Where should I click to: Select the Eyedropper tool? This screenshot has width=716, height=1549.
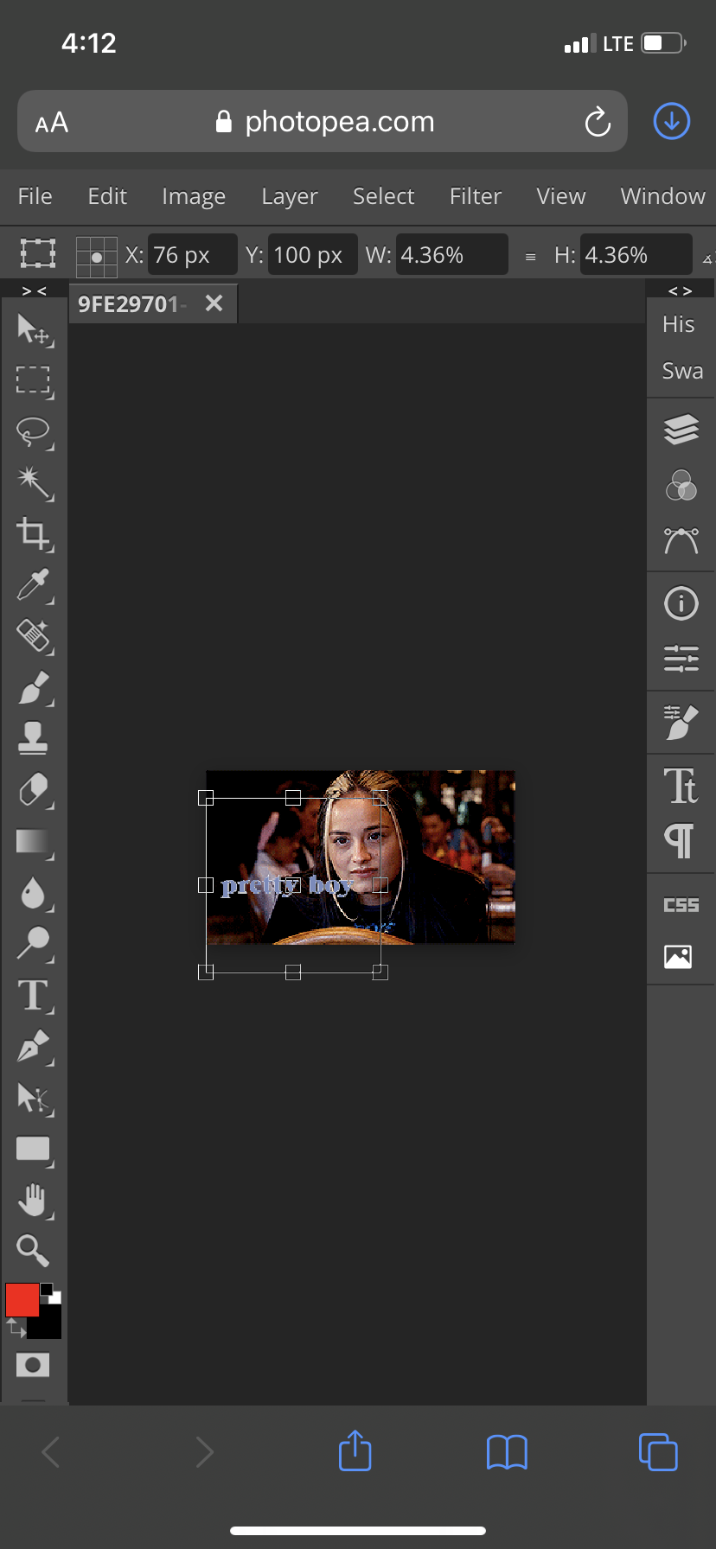tap(34, 584)
